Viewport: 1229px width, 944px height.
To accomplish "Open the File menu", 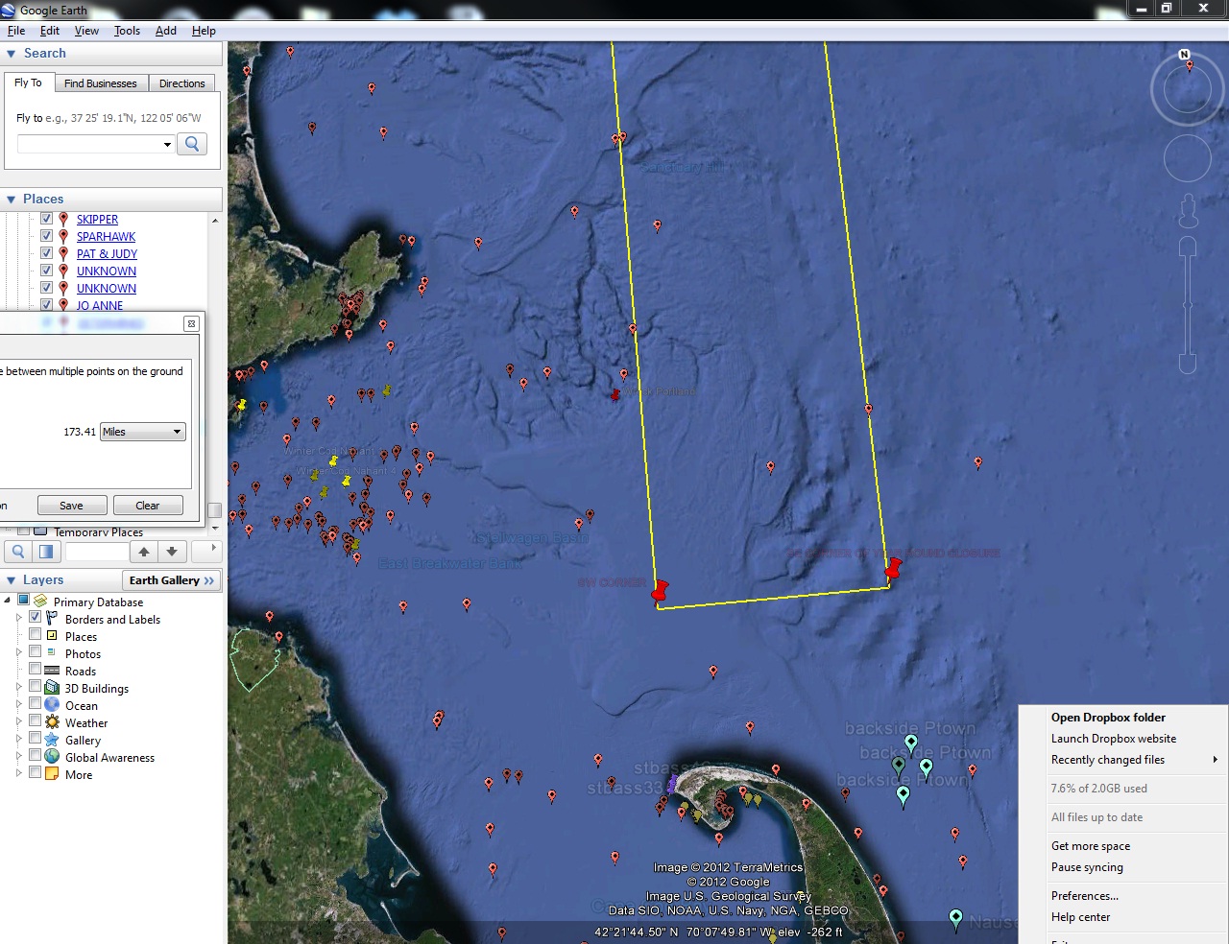I will pyautogui.click(x=16, y=31).
